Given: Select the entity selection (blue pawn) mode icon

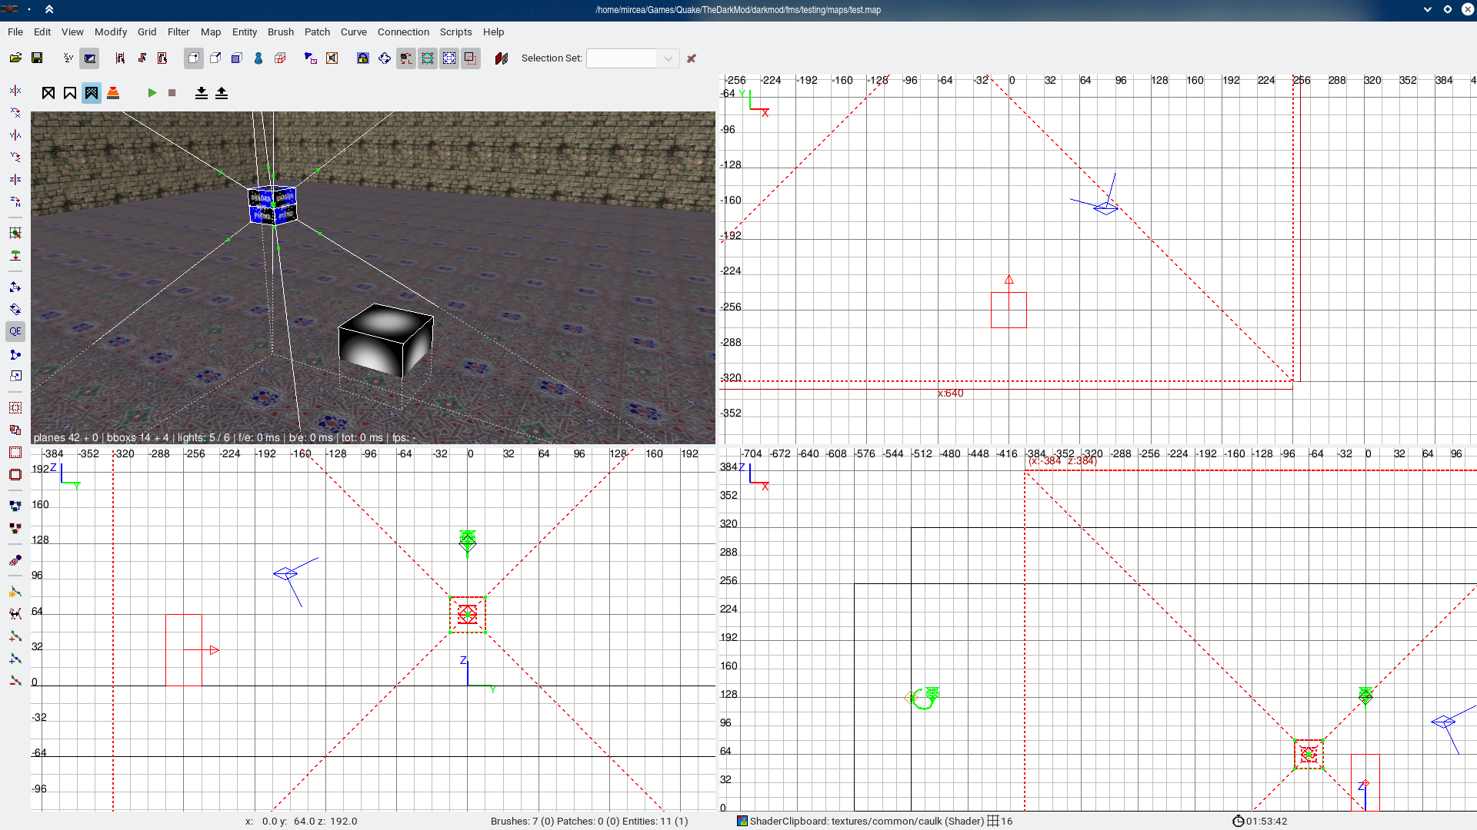Looking at the screenshot, I should [x=258, y=58].
